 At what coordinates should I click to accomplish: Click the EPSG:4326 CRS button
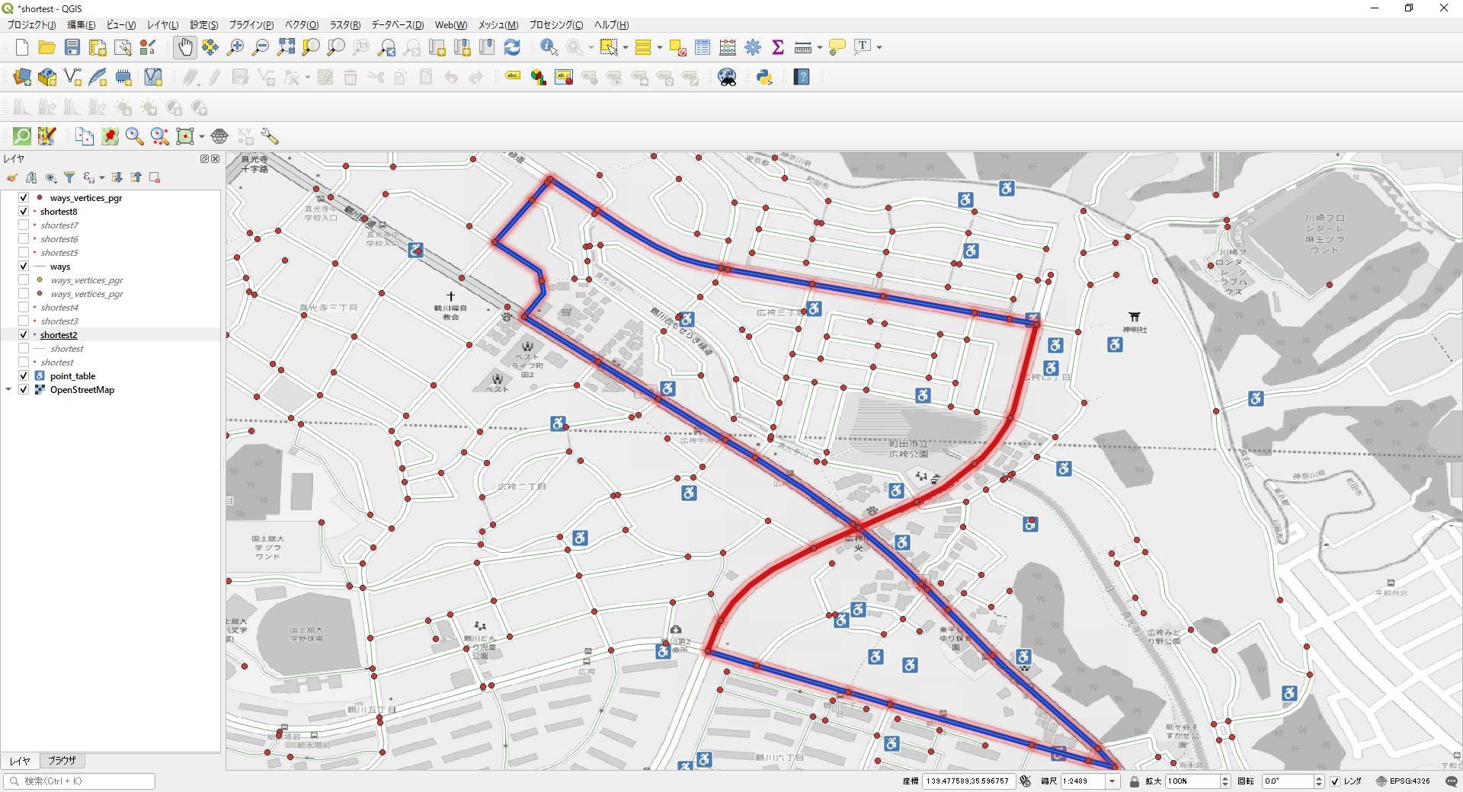1403,781
